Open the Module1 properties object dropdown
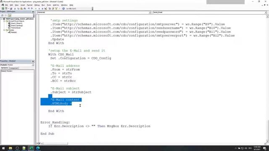This screenshot has width=269, height=151. pos(33,65)
